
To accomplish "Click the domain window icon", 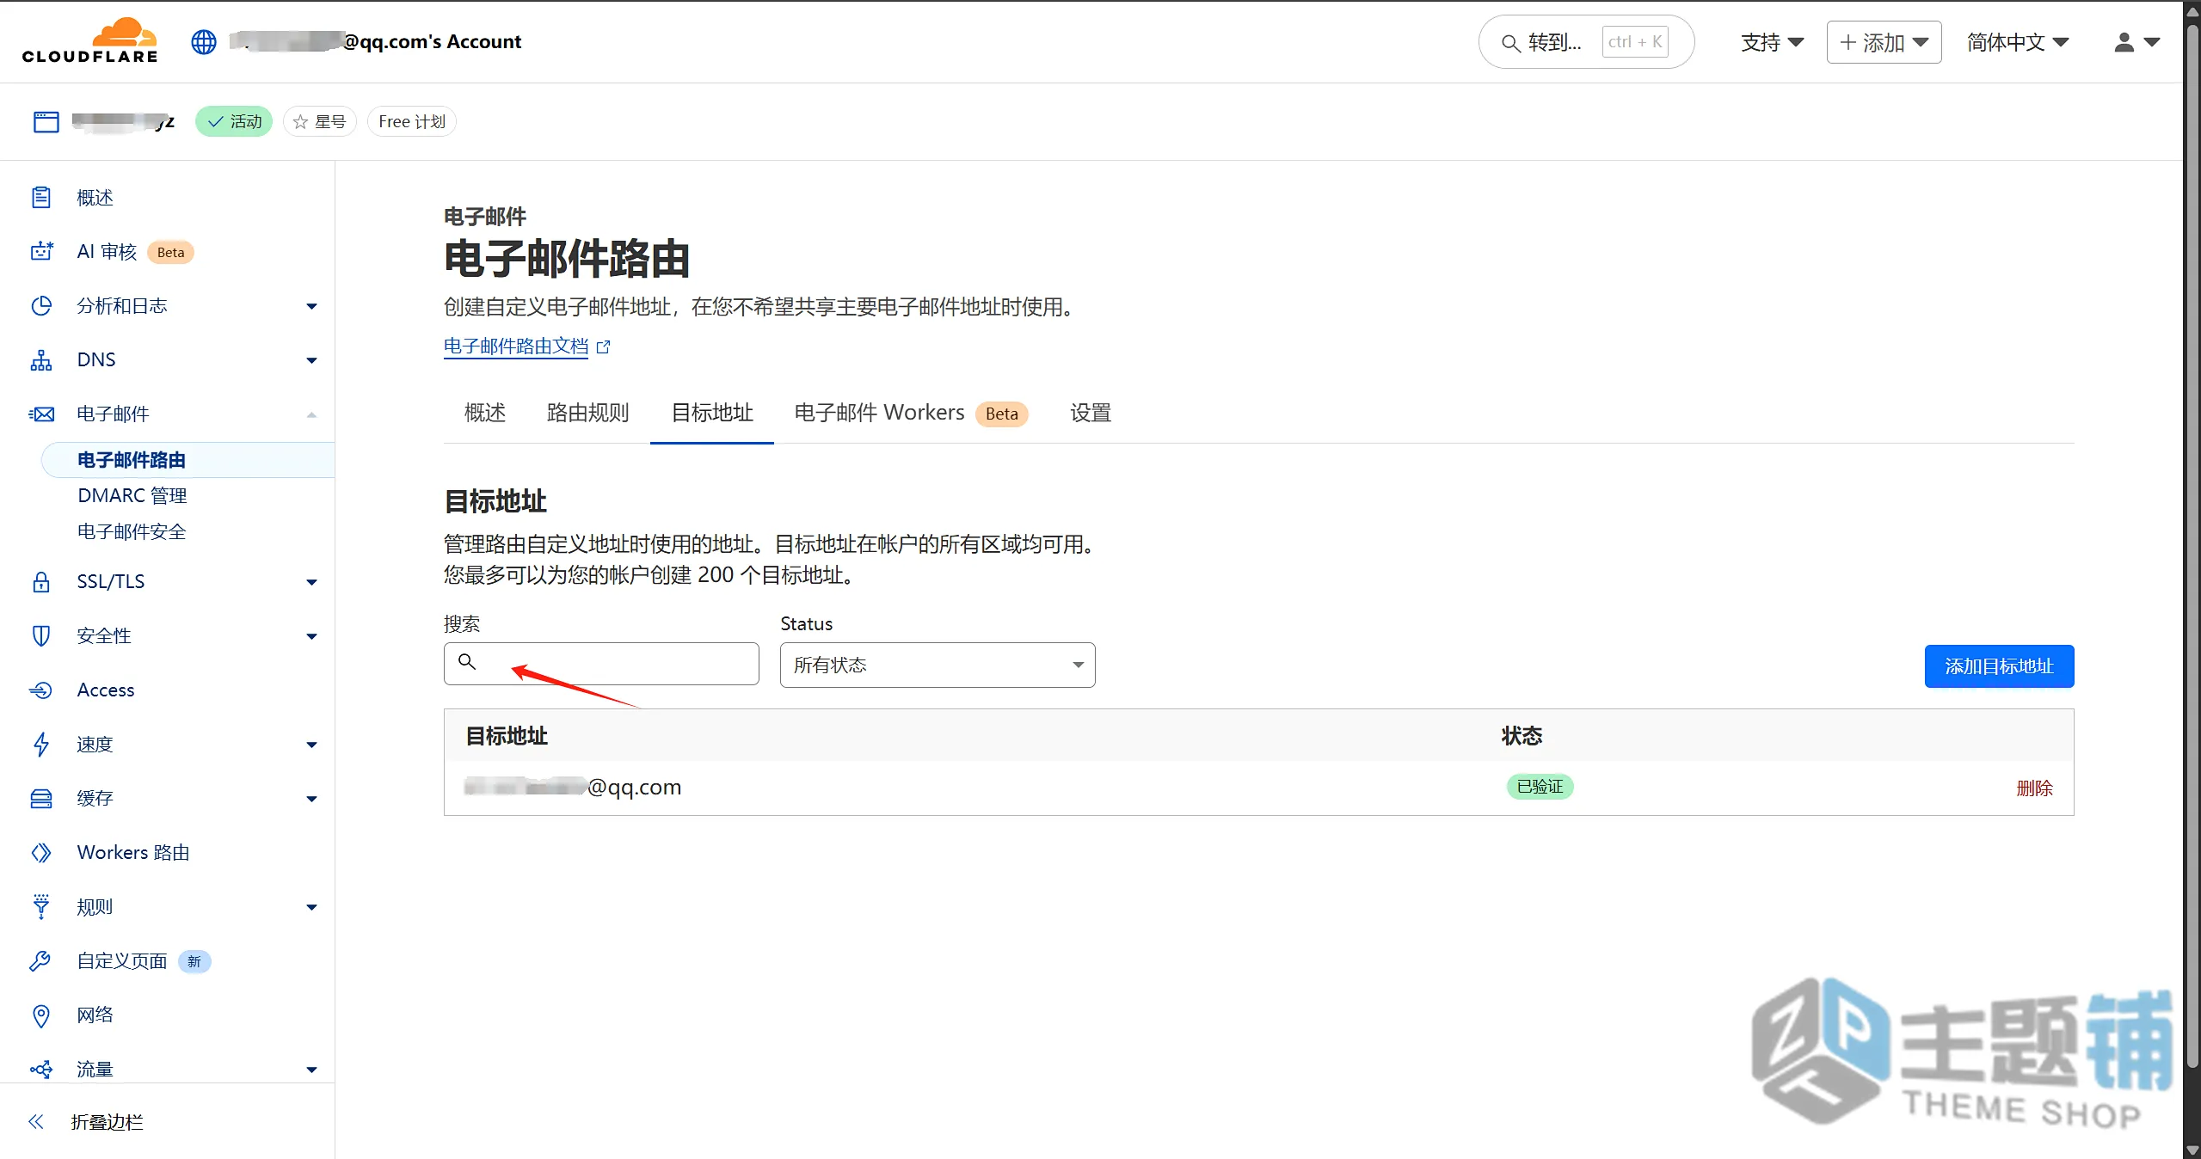I will (x=46, y=122).
